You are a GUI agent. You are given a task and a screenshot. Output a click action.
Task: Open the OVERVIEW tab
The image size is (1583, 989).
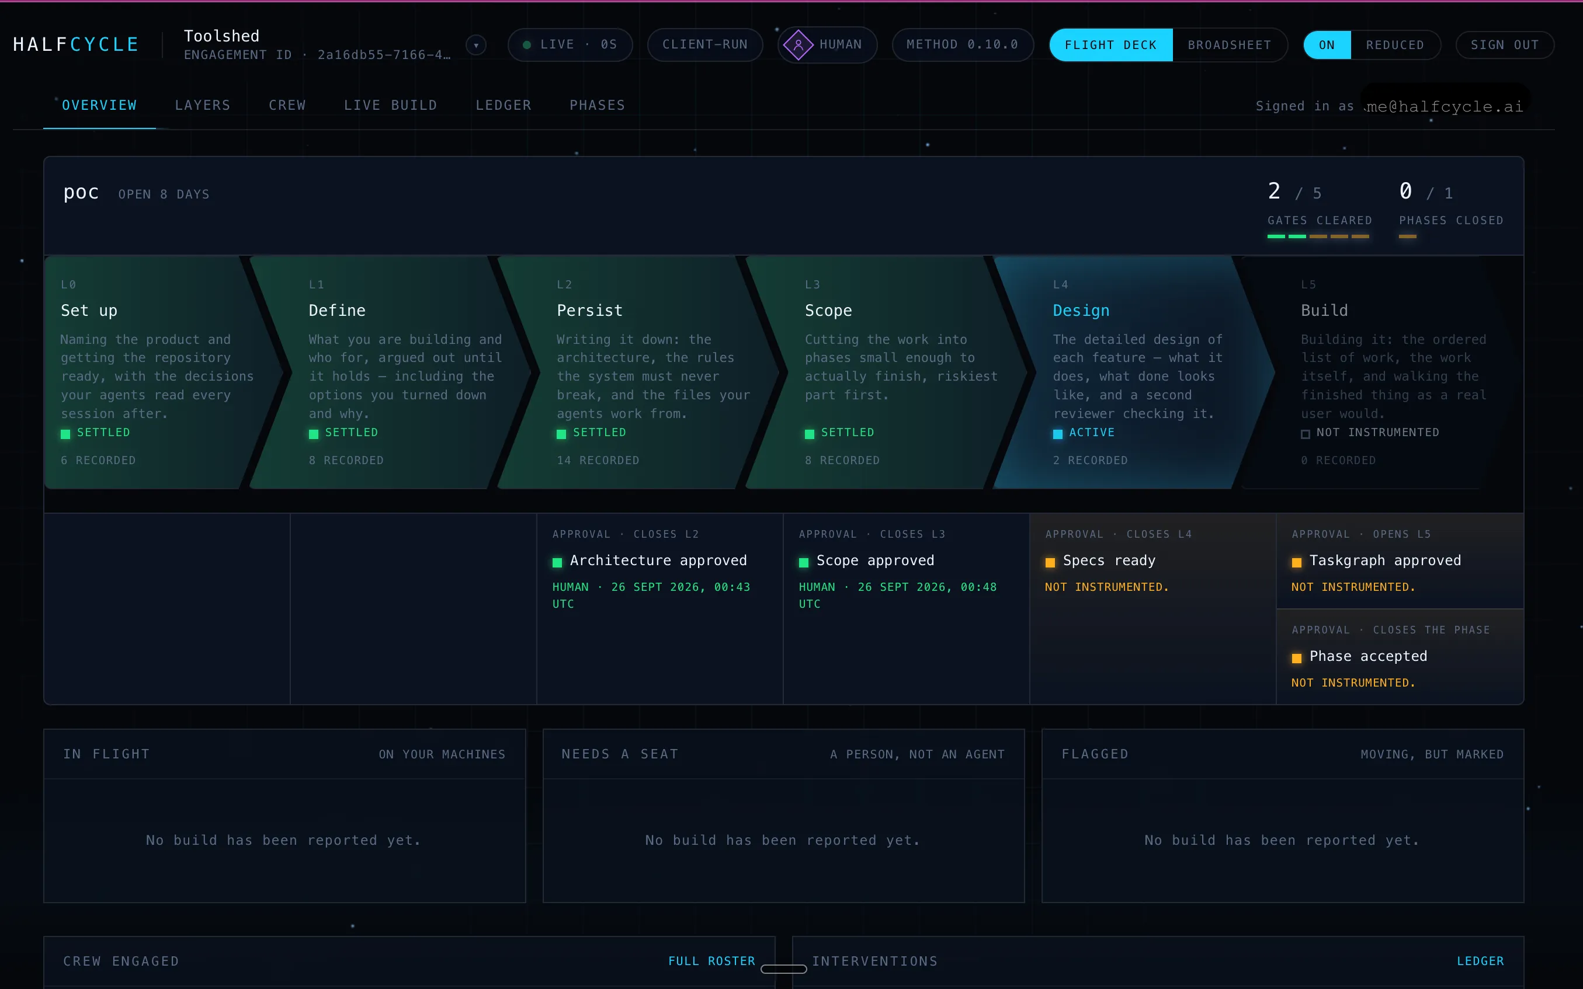pos(99,105)
